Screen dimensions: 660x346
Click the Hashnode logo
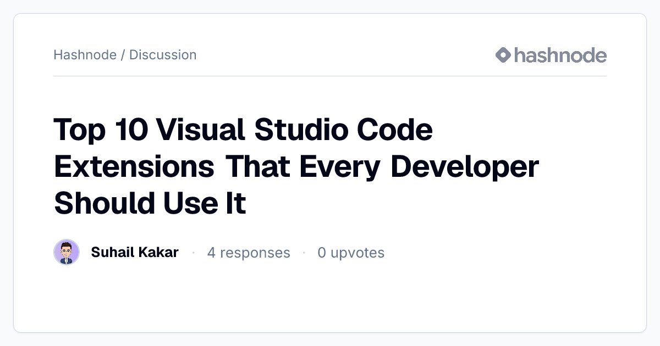tap(551, 55)
